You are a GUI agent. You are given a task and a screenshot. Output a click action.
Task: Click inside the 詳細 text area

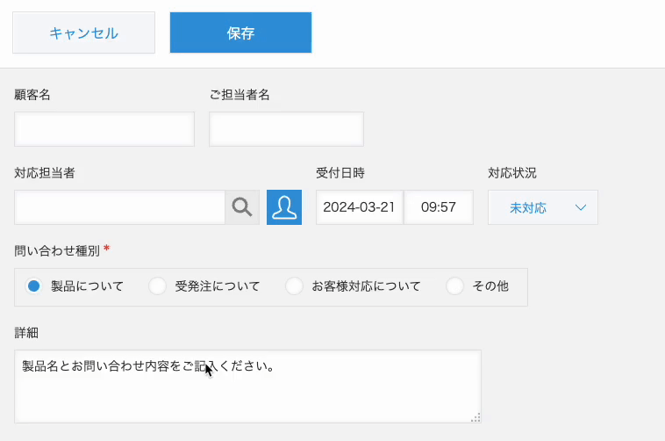(247, 387)
